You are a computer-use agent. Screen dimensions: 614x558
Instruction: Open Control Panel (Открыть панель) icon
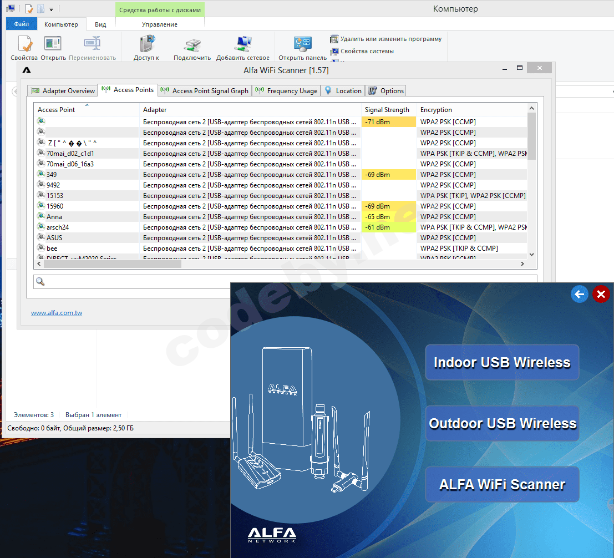point(302,44)
